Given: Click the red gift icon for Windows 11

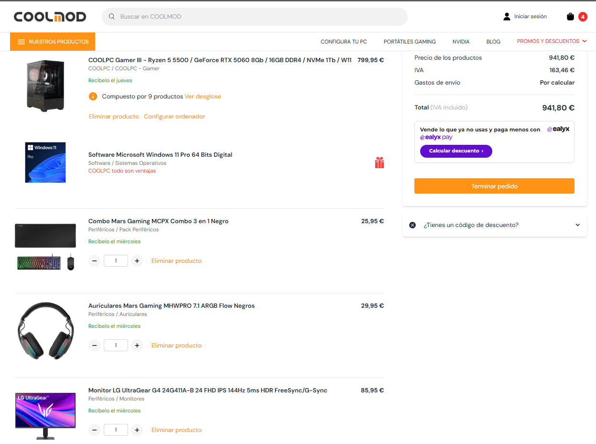Looking at the screenshot, I should click(x=379, y=163).
